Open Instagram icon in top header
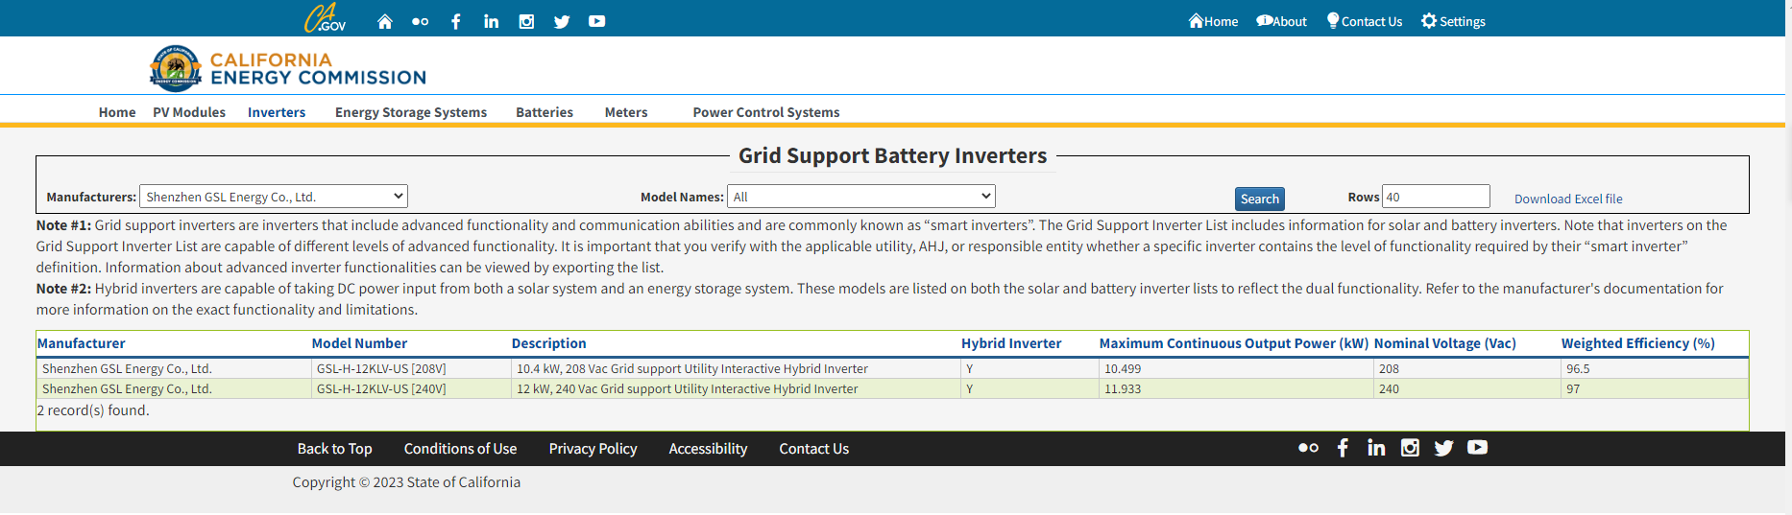The height and width of the screenshot is (515, 1792). pos(526,21)
